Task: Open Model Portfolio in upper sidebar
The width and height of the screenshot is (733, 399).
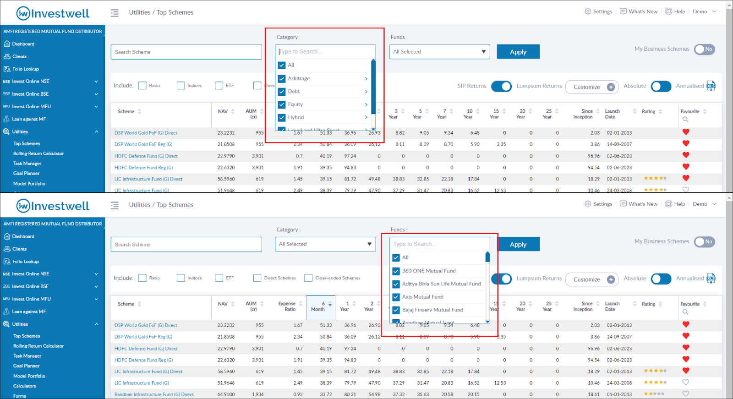Action: click(x=29, y=184)
